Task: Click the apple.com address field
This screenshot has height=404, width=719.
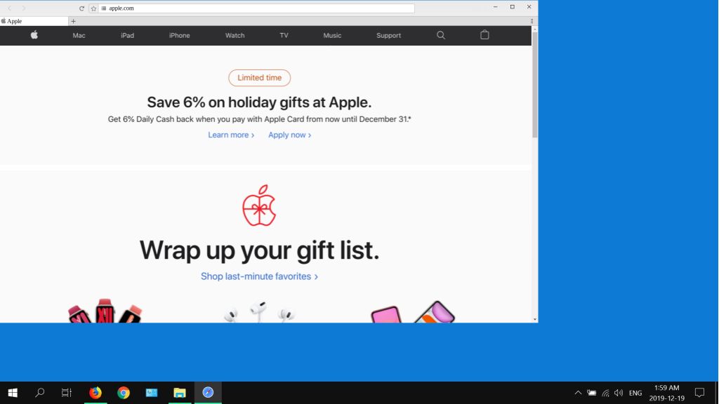Action: (x=257, y=8)
